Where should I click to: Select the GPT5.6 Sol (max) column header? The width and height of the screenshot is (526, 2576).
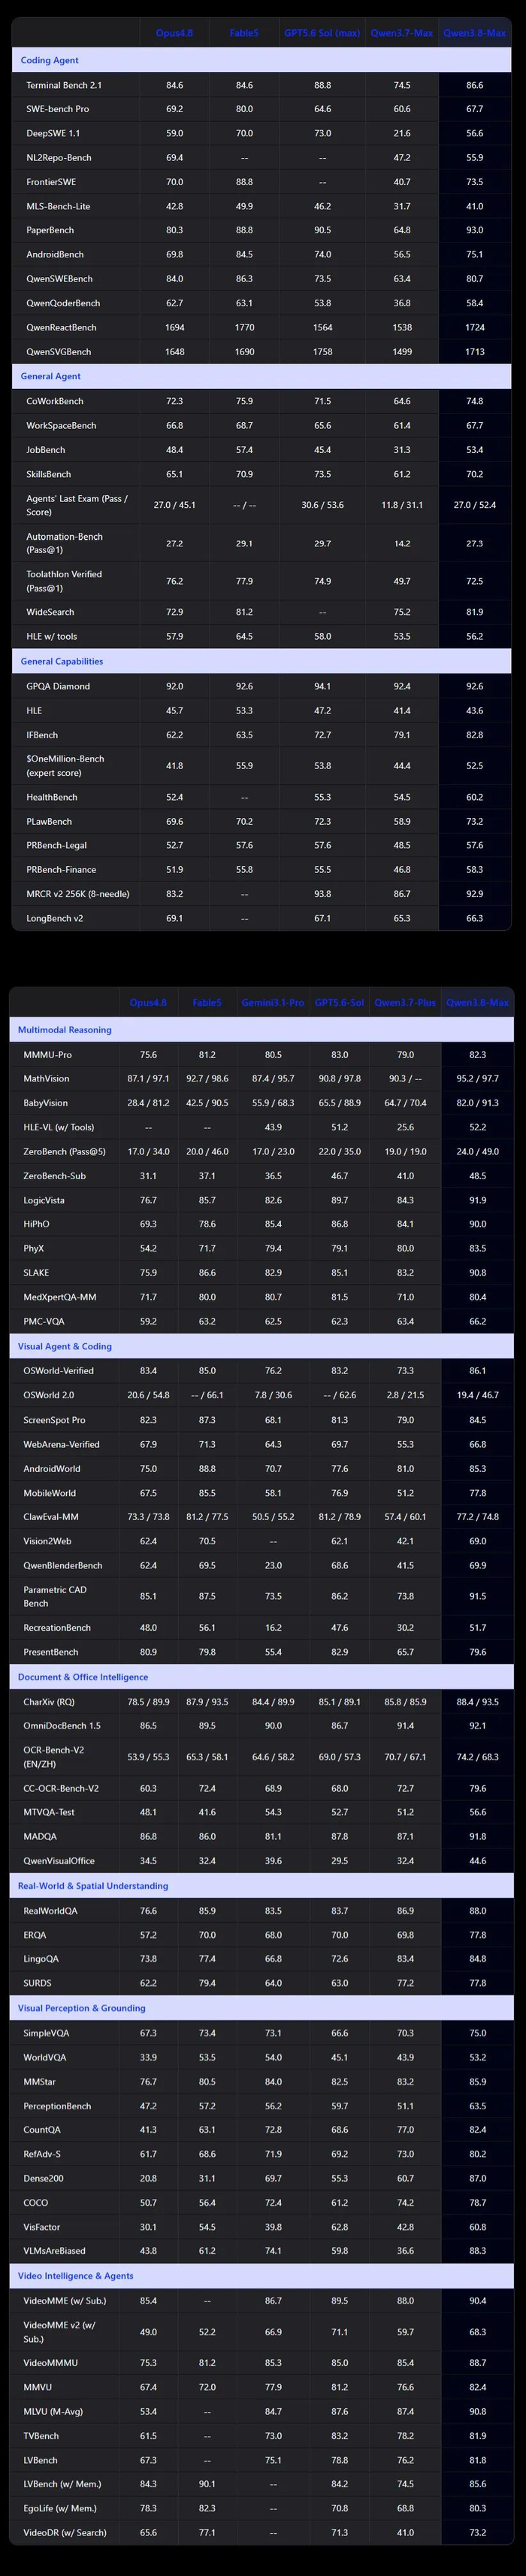click(x=322, y=33)
